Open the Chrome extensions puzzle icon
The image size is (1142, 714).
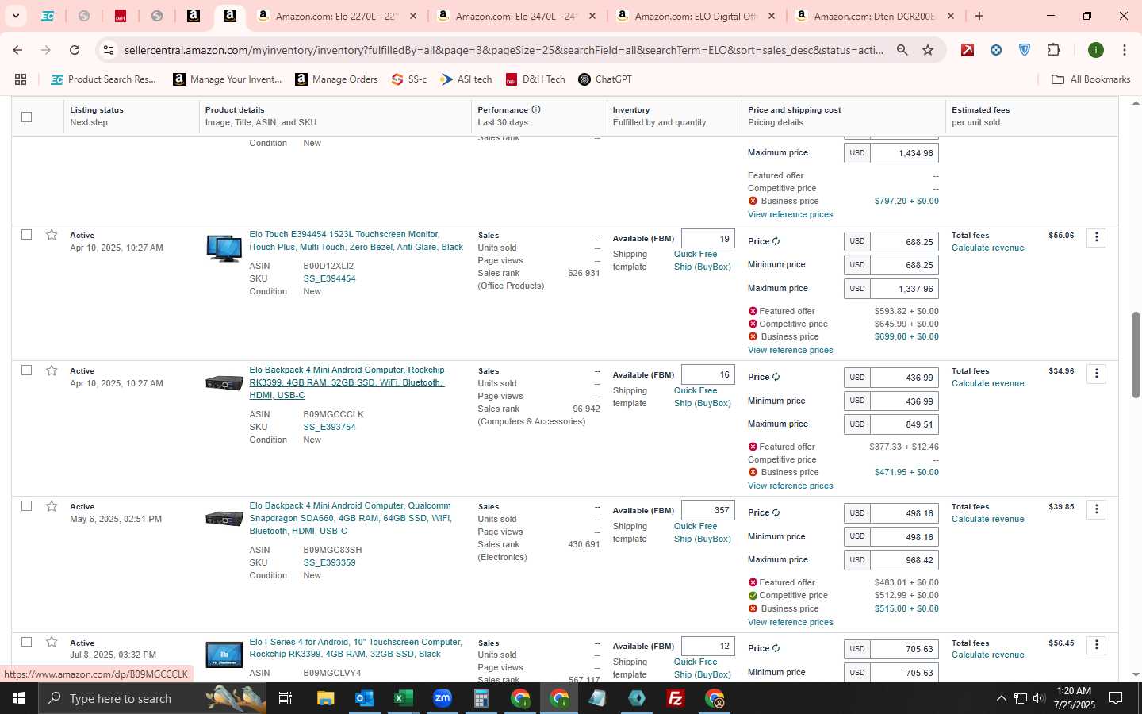(1053, 50)
